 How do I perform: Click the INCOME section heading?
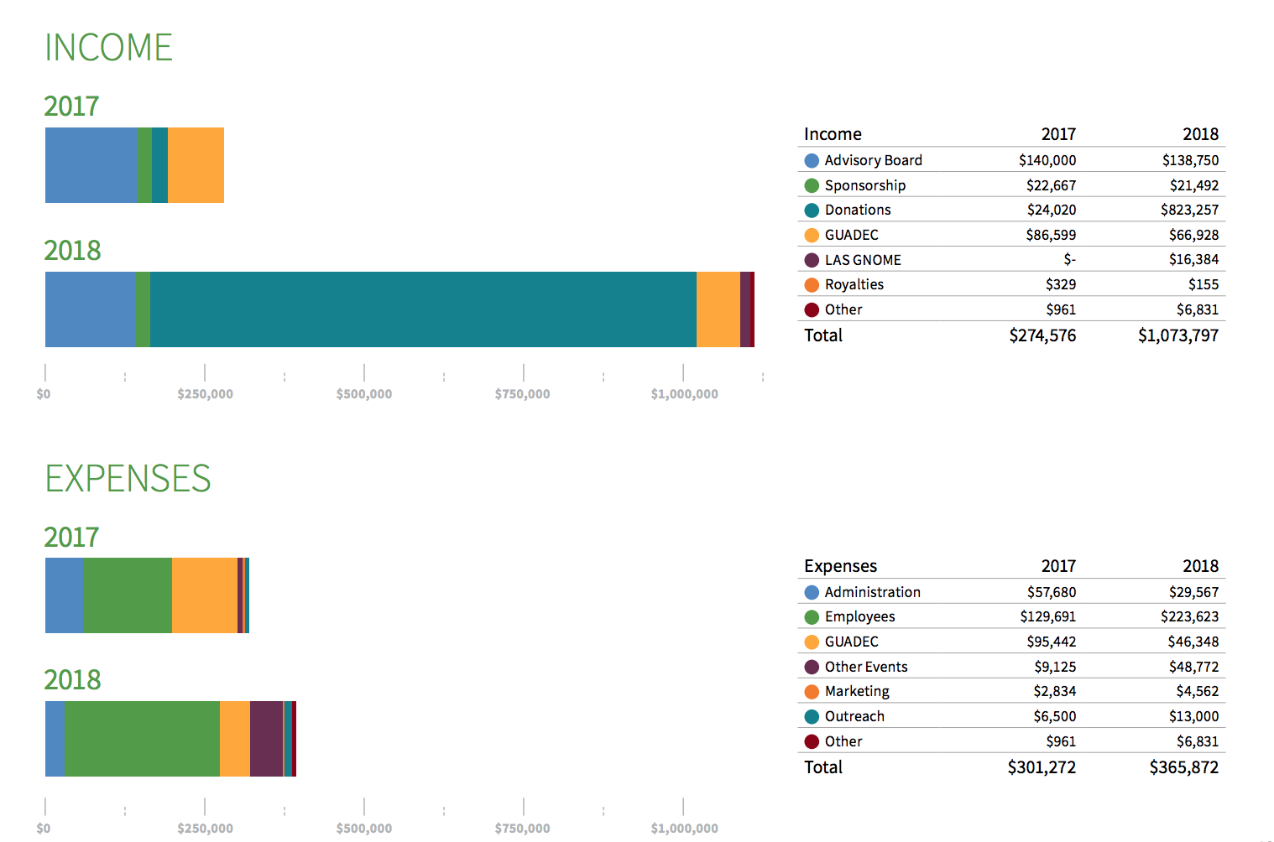pyautogui.click(x=108, y=48)
